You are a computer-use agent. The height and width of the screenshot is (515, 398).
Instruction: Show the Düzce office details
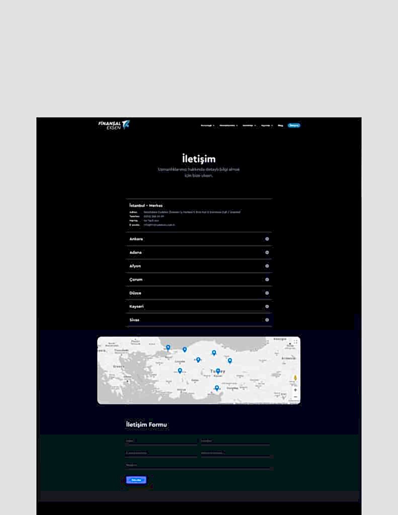coord(199,293)
